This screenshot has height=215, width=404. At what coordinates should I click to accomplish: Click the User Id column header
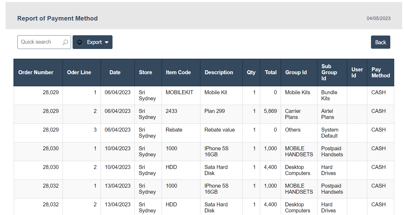tap(357, 72)
